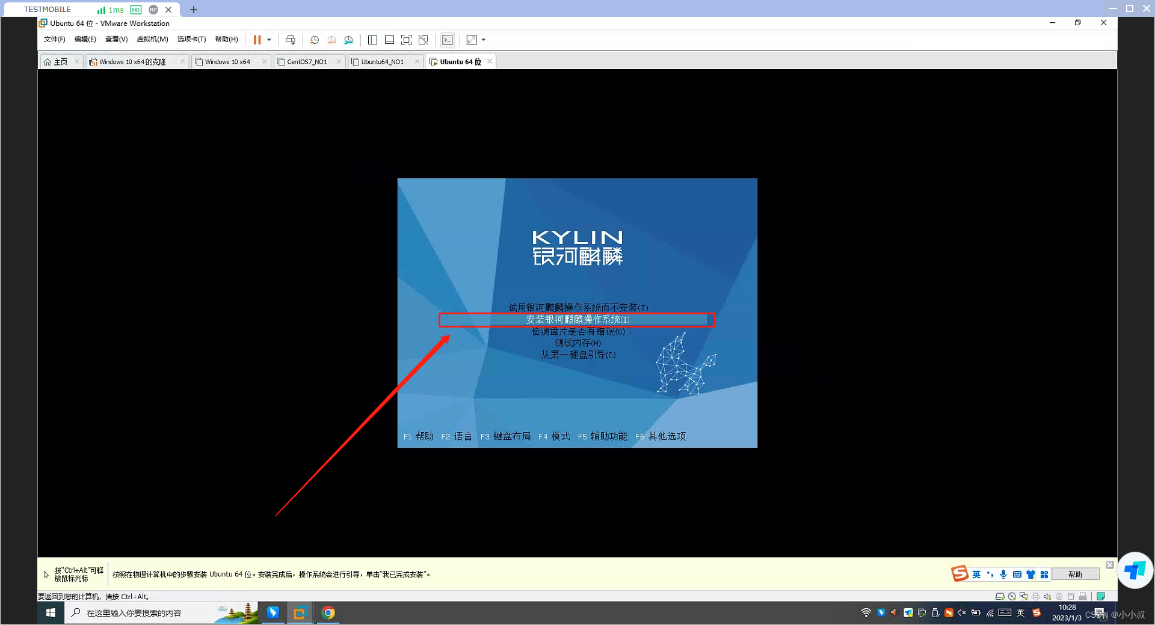Open the 查看(V) menu
This screenshot has width=1155, height=625.
tap(116, 39)
